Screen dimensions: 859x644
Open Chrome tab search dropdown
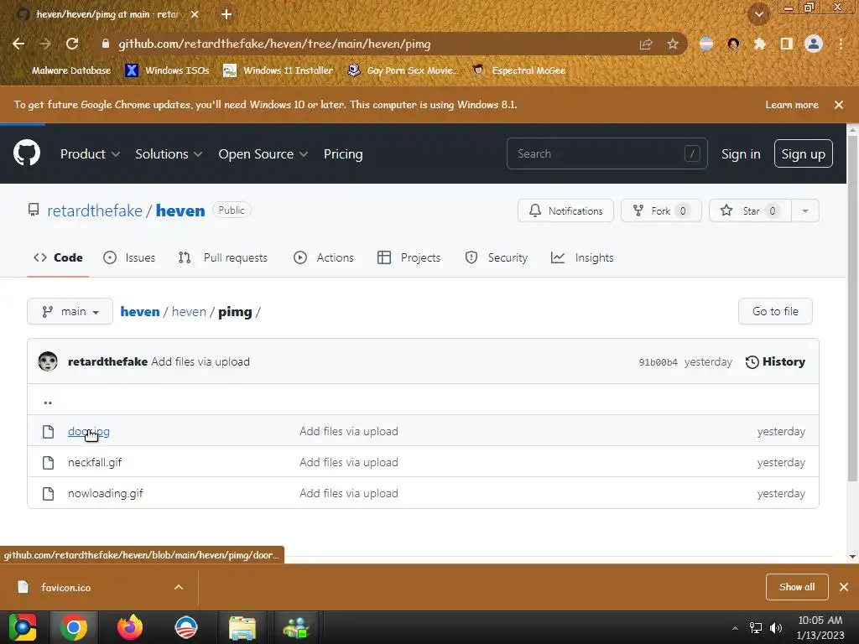(758, 14)
